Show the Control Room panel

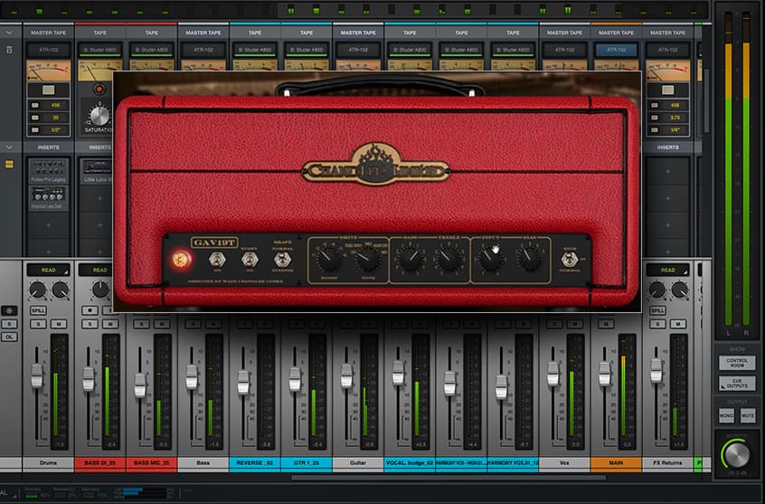(x=737, y=363)
